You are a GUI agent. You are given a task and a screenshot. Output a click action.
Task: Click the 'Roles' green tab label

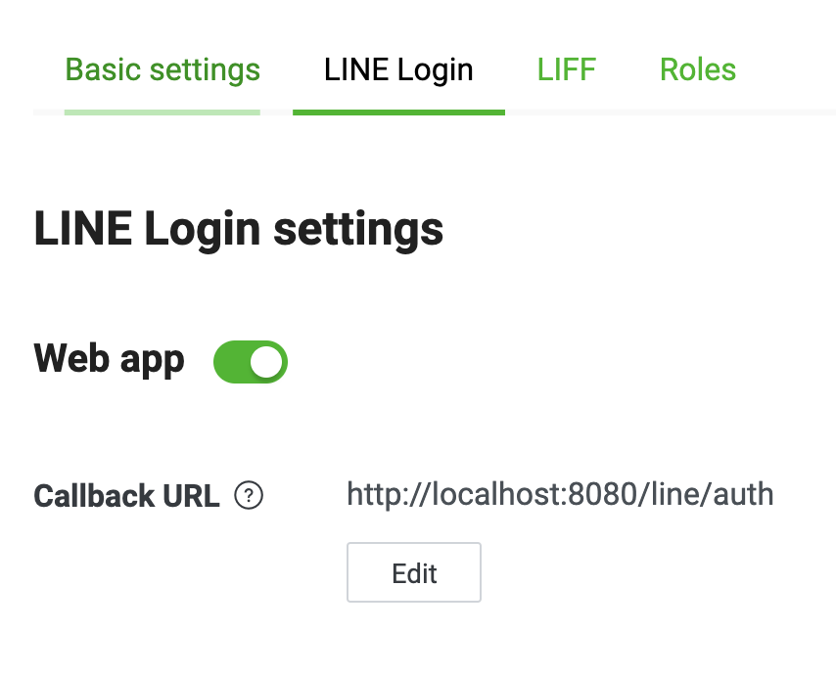698,69
